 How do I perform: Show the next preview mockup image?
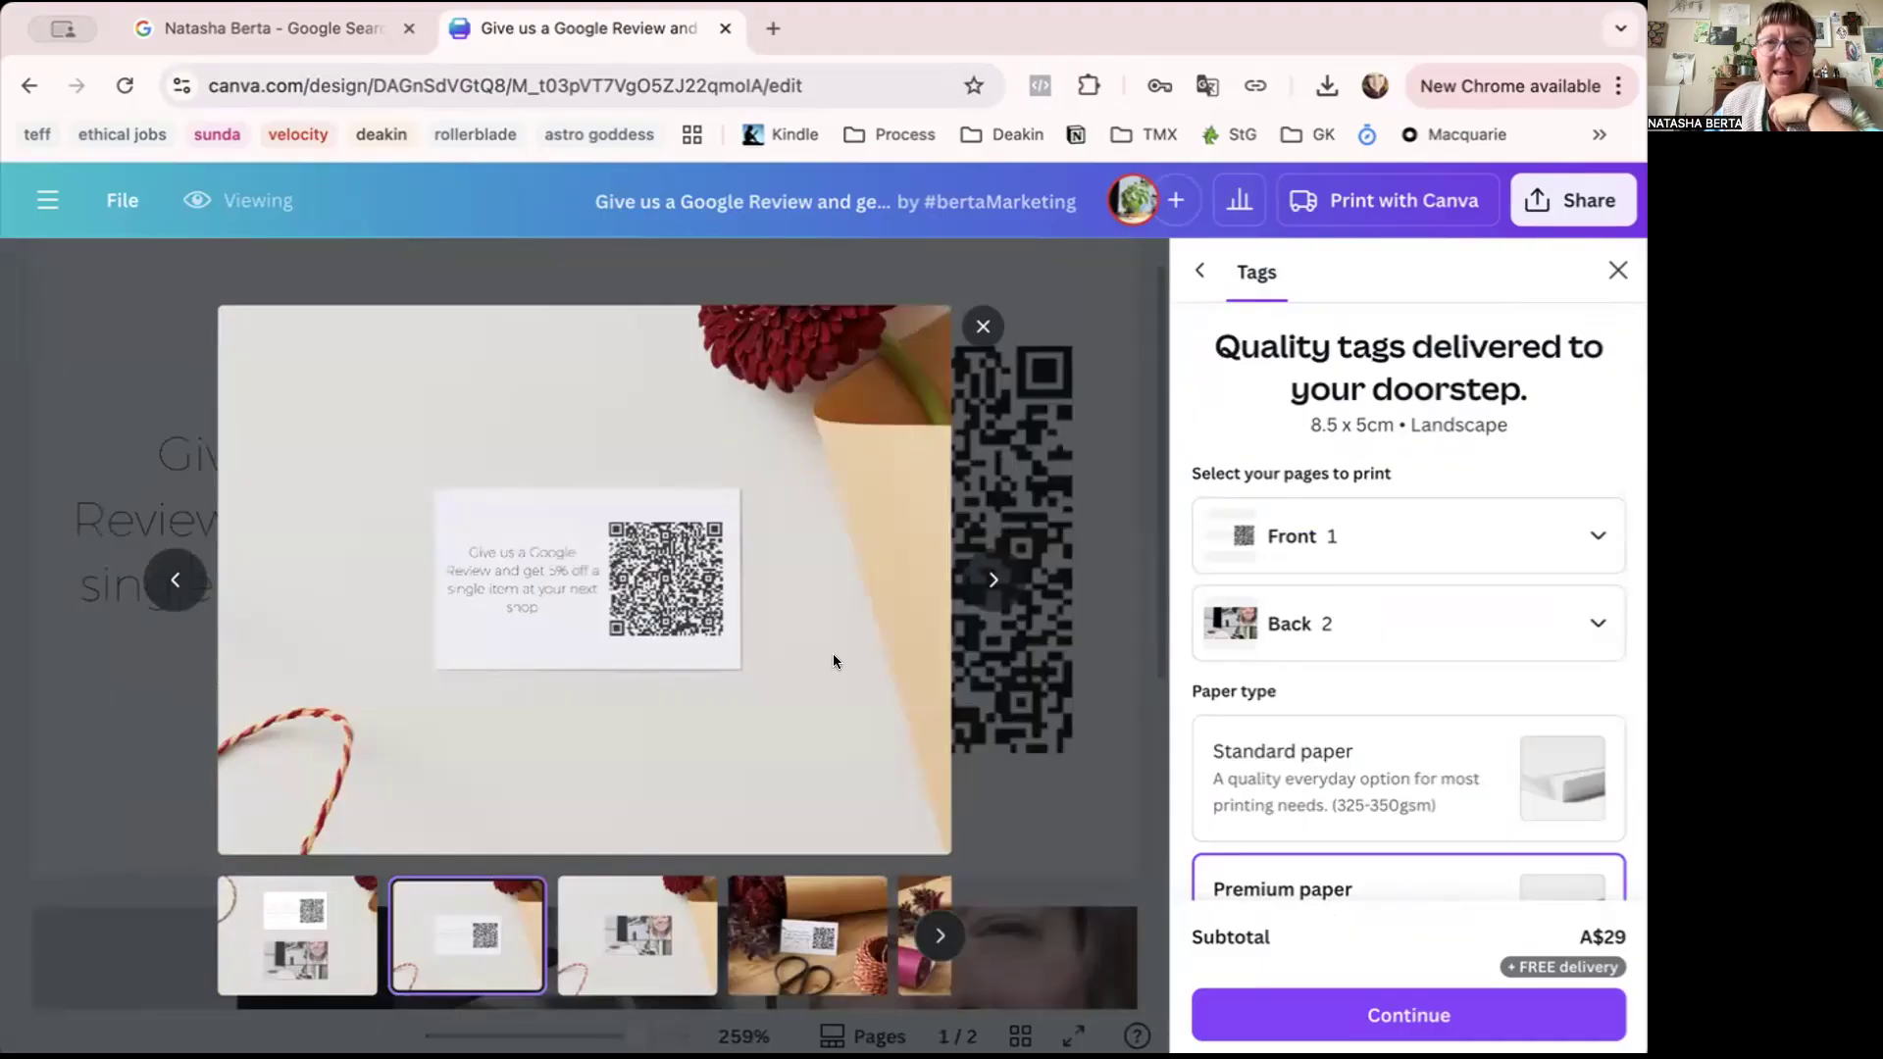pos(993,580)
